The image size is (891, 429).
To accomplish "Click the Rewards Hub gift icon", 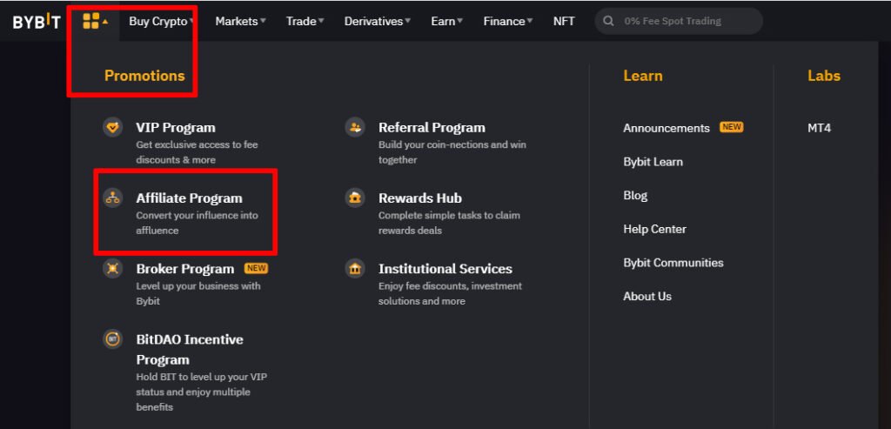I will click(355, 198).
